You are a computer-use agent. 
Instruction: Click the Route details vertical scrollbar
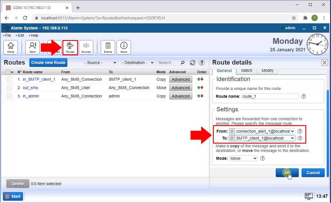328,133
